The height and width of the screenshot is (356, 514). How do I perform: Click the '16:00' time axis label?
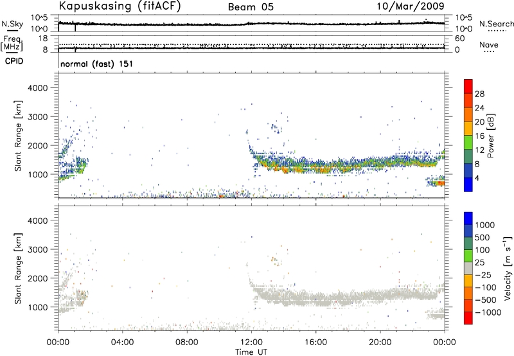(x=315, y=343)
